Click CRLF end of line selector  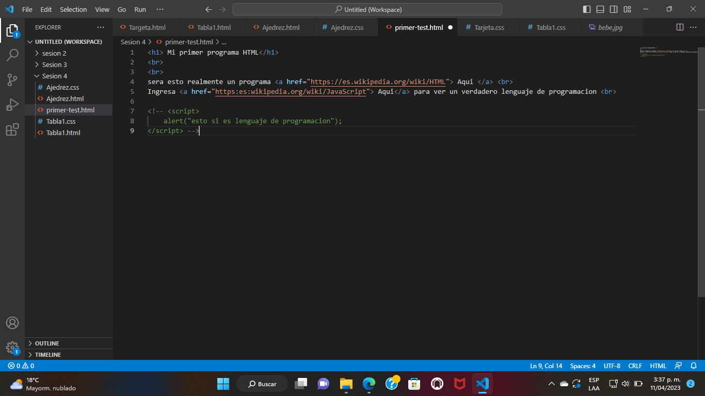point(635,366)
